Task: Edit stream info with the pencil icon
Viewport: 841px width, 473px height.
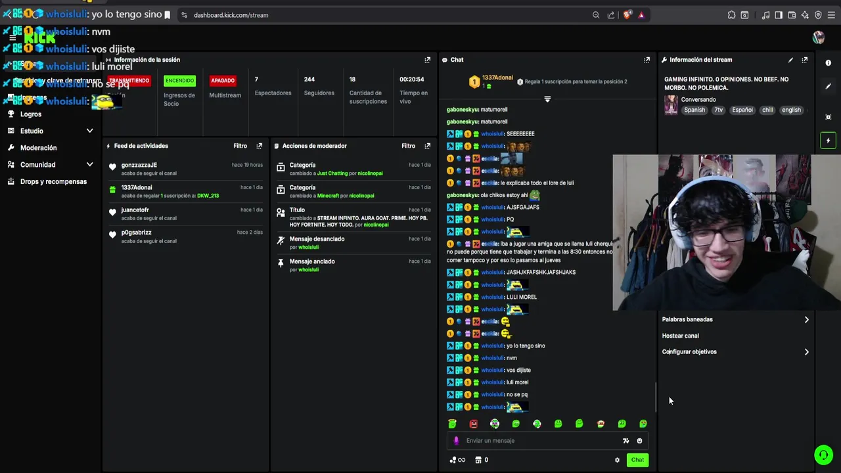Action: pyautogui.click(x=790, y=60)
